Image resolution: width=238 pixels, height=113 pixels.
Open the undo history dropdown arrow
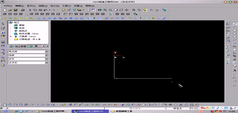point(50,10)
